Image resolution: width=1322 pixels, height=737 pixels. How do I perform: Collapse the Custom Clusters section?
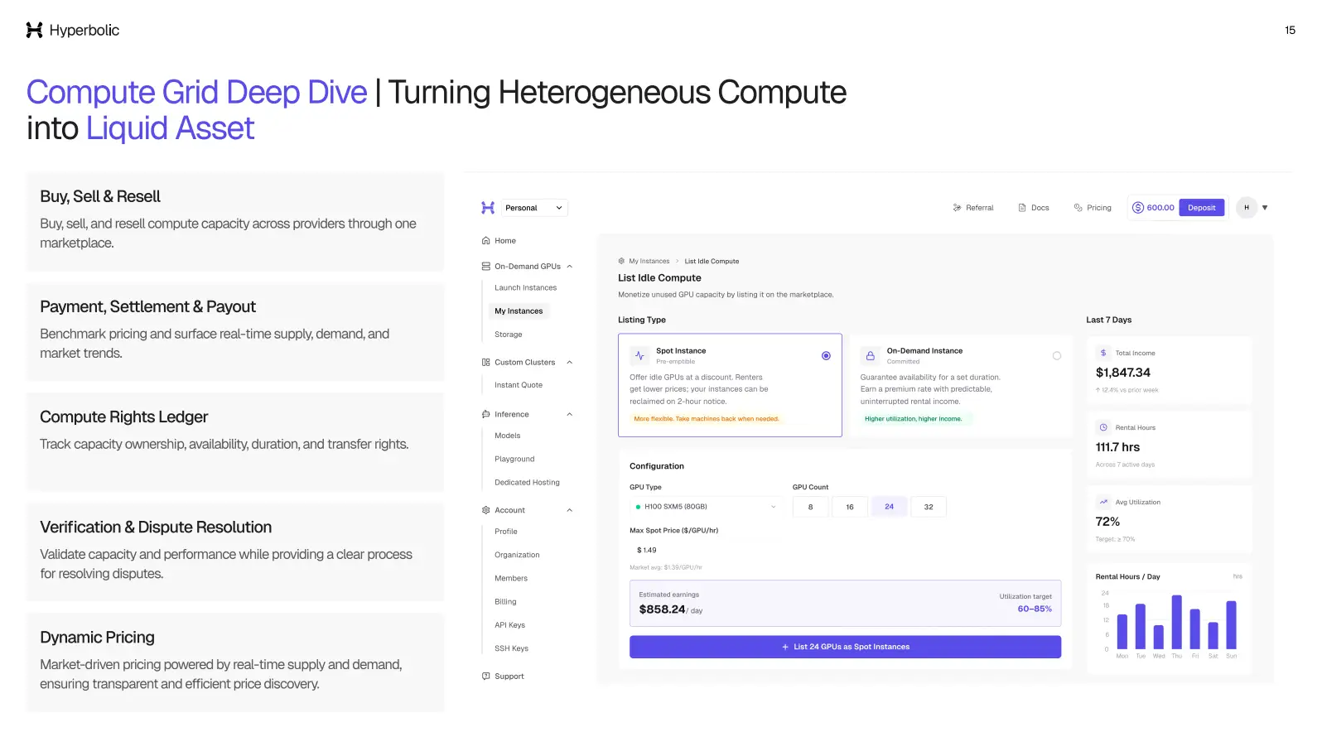[x=570, y=363]
